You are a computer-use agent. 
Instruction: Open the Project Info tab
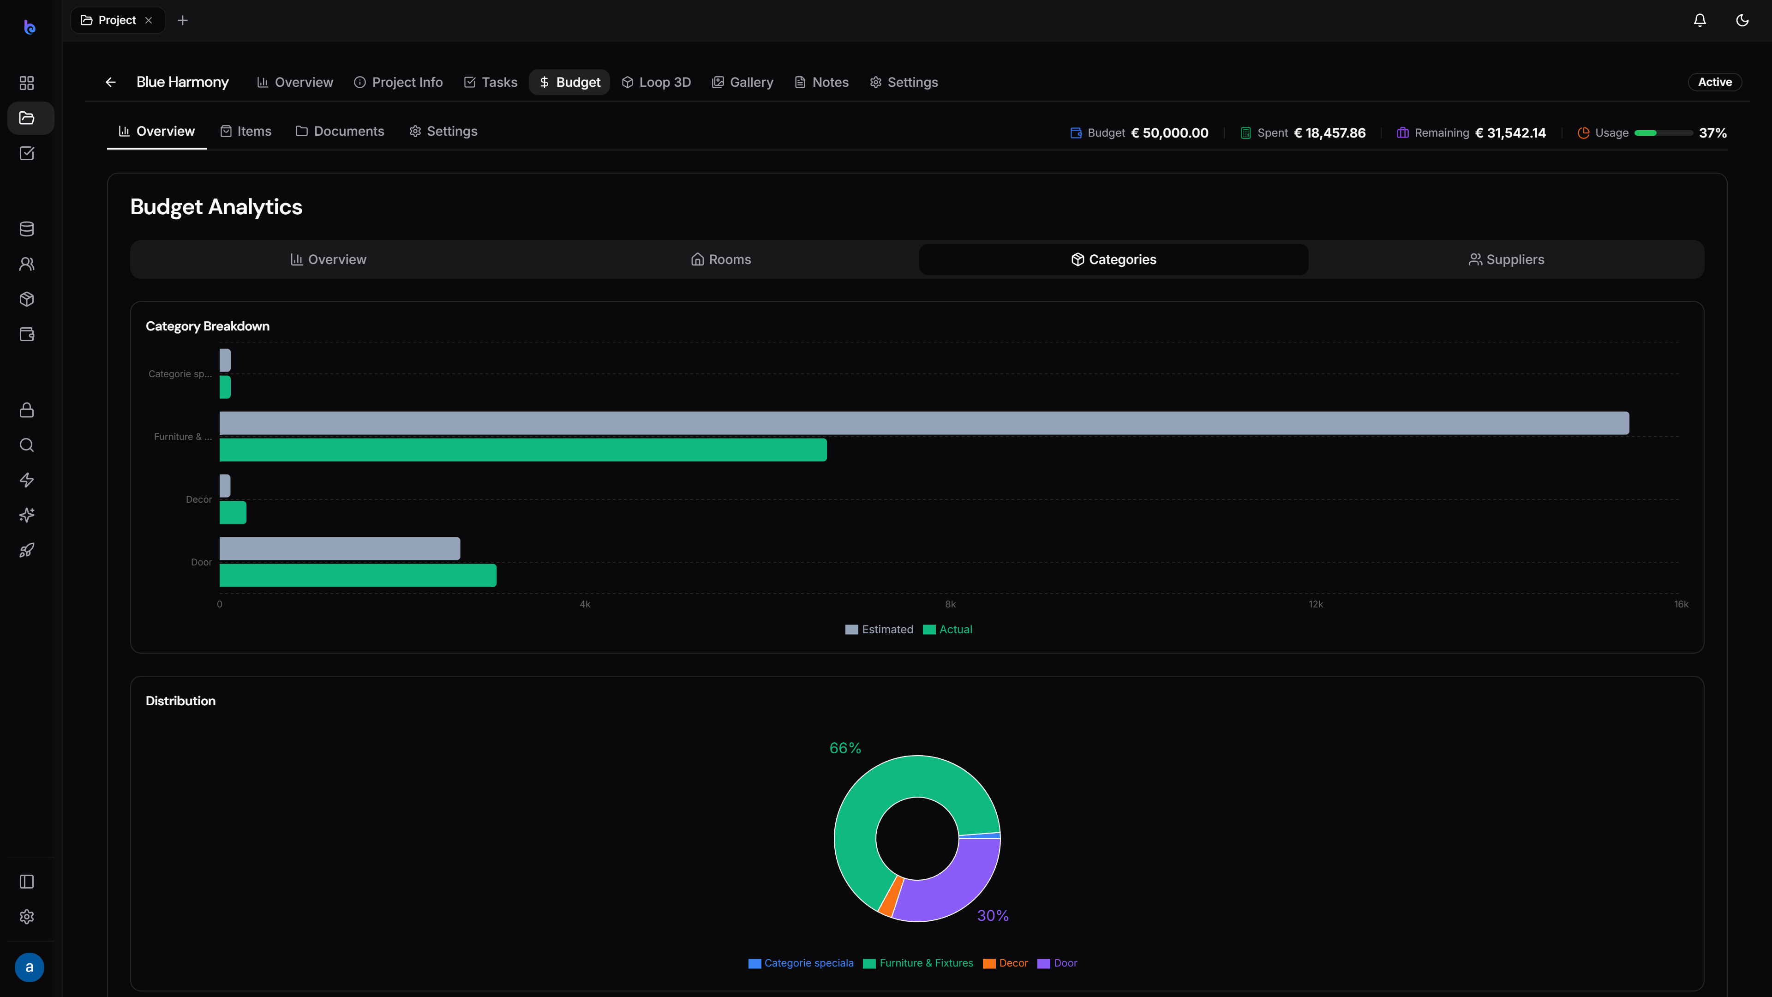pos(398,82)
